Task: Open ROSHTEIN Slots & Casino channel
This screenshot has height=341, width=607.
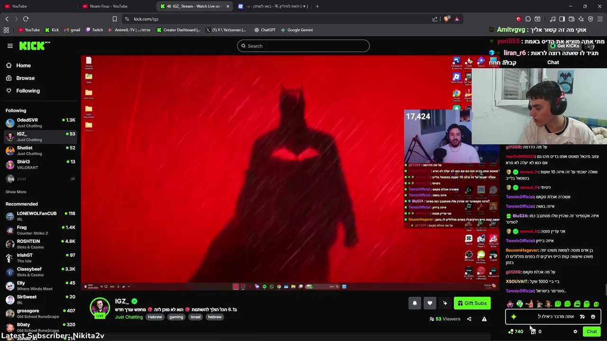Action: (40, 244)
